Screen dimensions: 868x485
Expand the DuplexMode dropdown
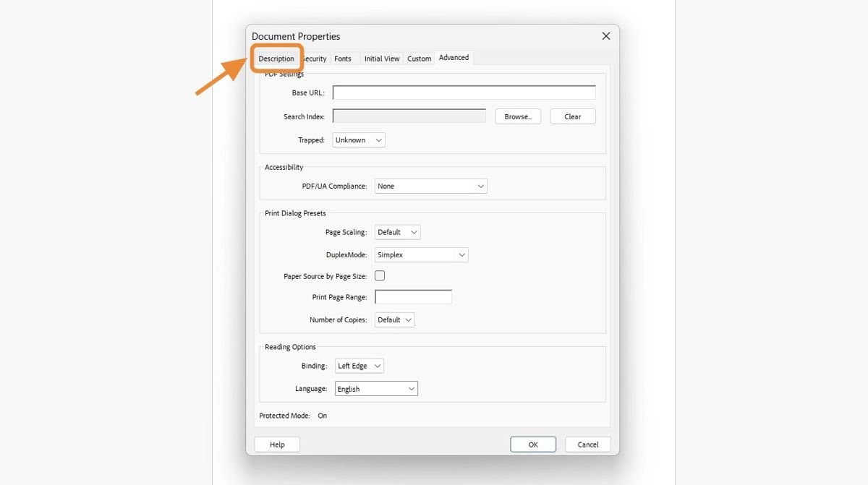(421, 254)
